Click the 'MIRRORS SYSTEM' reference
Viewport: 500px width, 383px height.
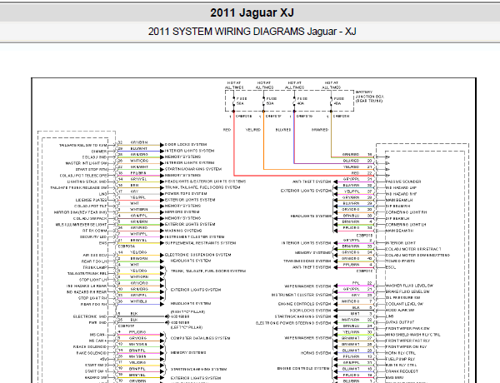click(182, 211)
